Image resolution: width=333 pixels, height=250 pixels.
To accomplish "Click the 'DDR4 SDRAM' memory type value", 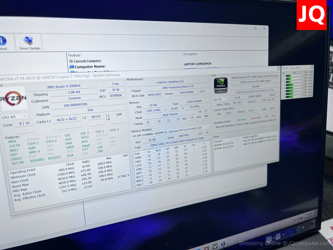I will (195, 101).
